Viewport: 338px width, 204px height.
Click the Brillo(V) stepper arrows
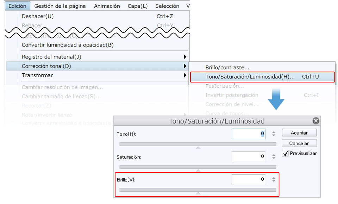tap(274, 179)
